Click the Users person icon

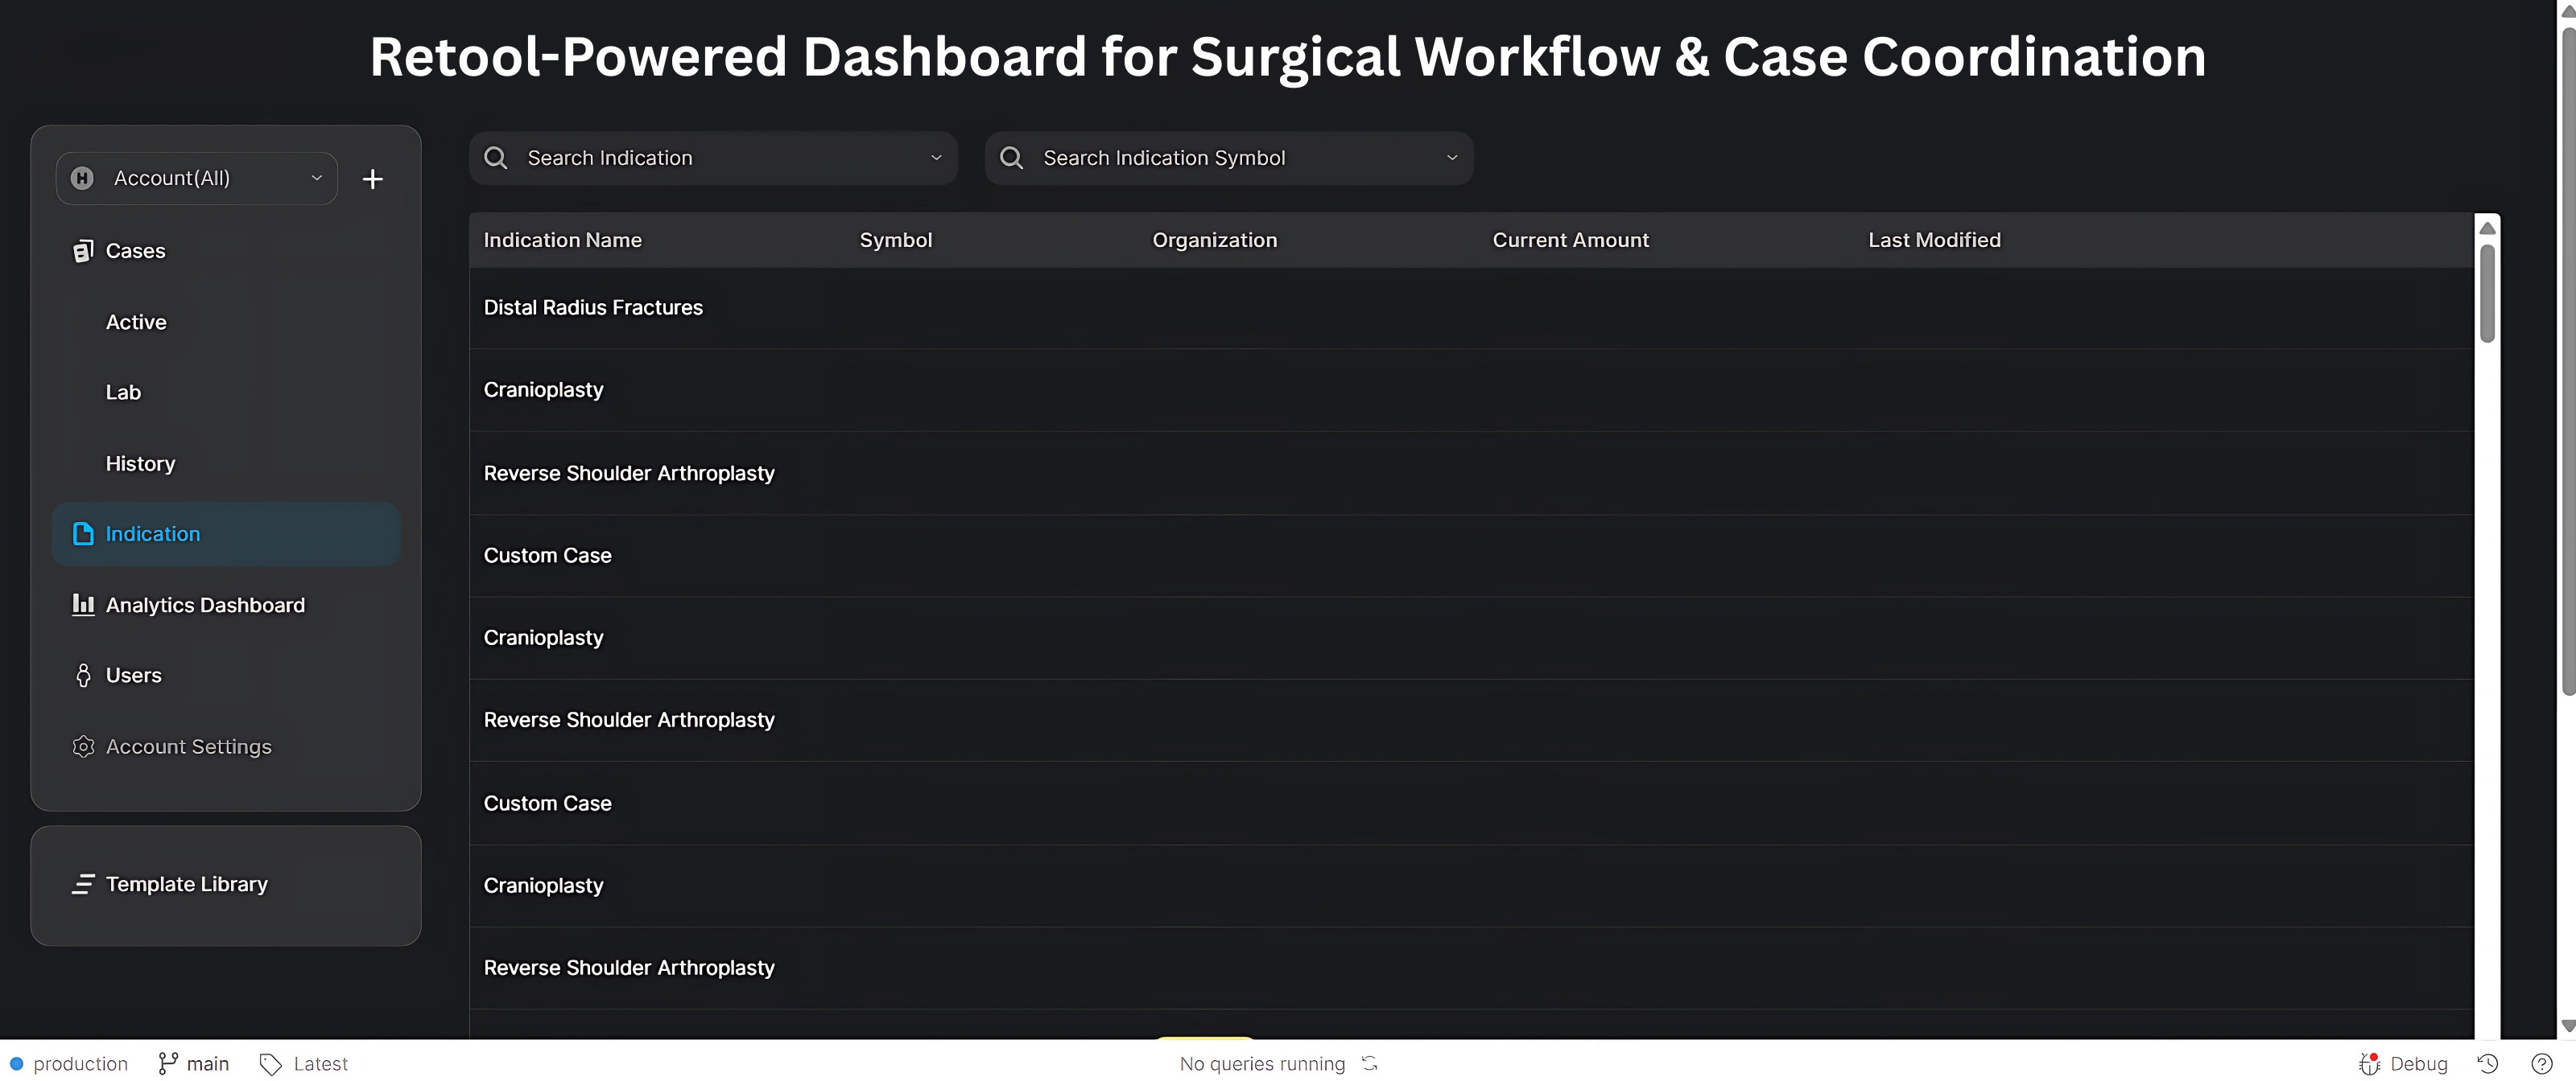pyautogui.click(x=83, y=676)
